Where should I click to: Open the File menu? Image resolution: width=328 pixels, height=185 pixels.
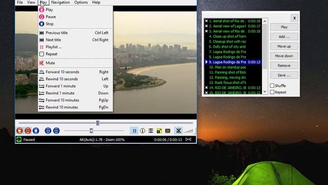coord(20,2)
